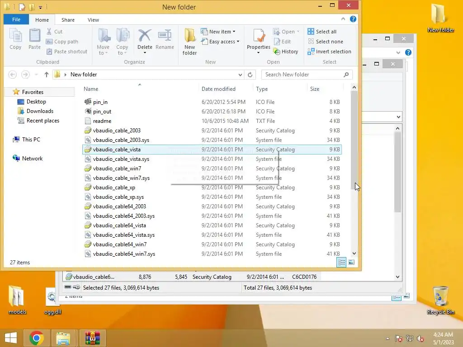The width and height of the screenshot is (463, 347).
Task: Click Paste shortcut in the ribbon
Action: coord(67,52)
